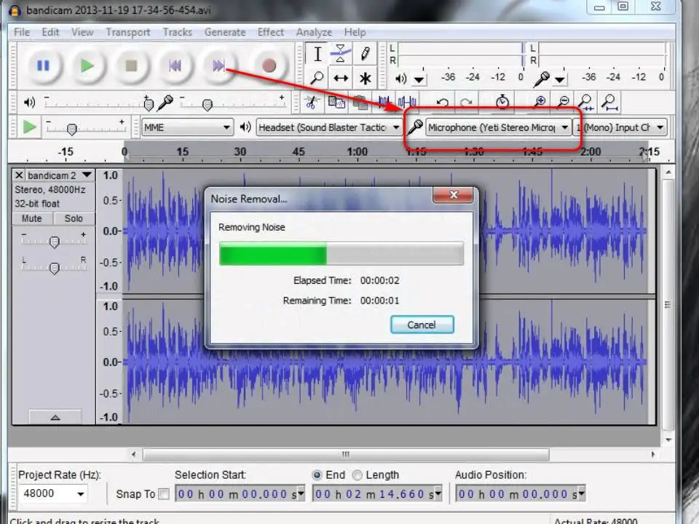The image size is (699, 524).
Task: Mute the bandicam track
Action: pyautogui.click(x=31, y=218)
